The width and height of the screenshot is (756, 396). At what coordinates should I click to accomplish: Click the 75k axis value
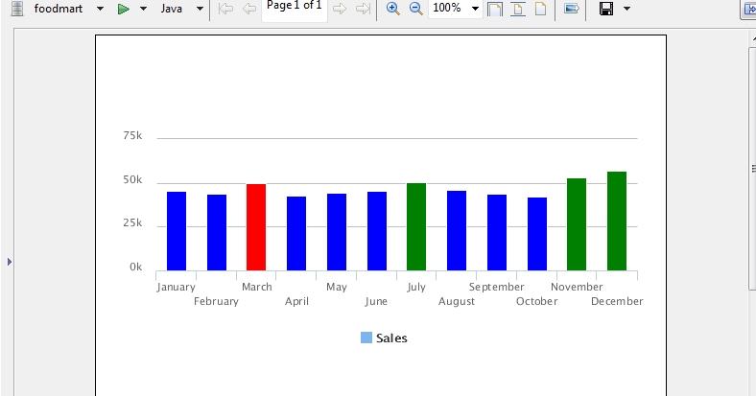(x=132, y=135)
